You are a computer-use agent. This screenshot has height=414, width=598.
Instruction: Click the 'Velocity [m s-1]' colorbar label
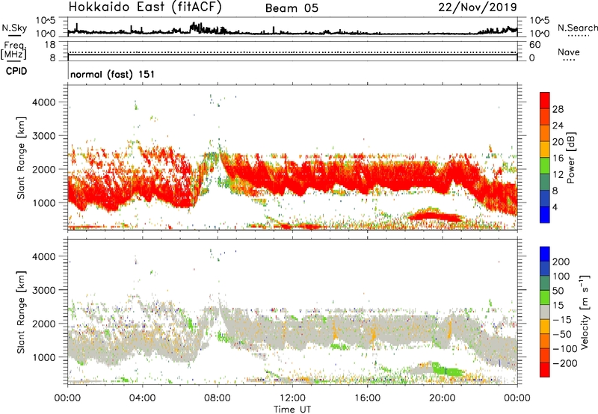(x=584, y=312)
